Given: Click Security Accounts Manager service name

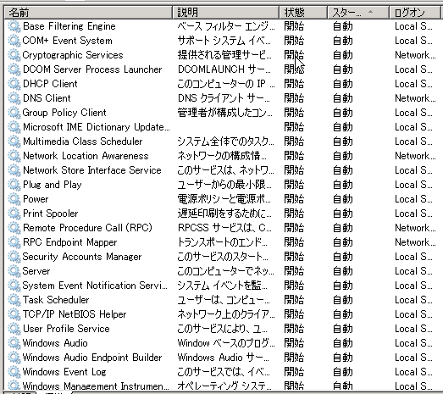Looking at the screenshot, I should point(82,257).
